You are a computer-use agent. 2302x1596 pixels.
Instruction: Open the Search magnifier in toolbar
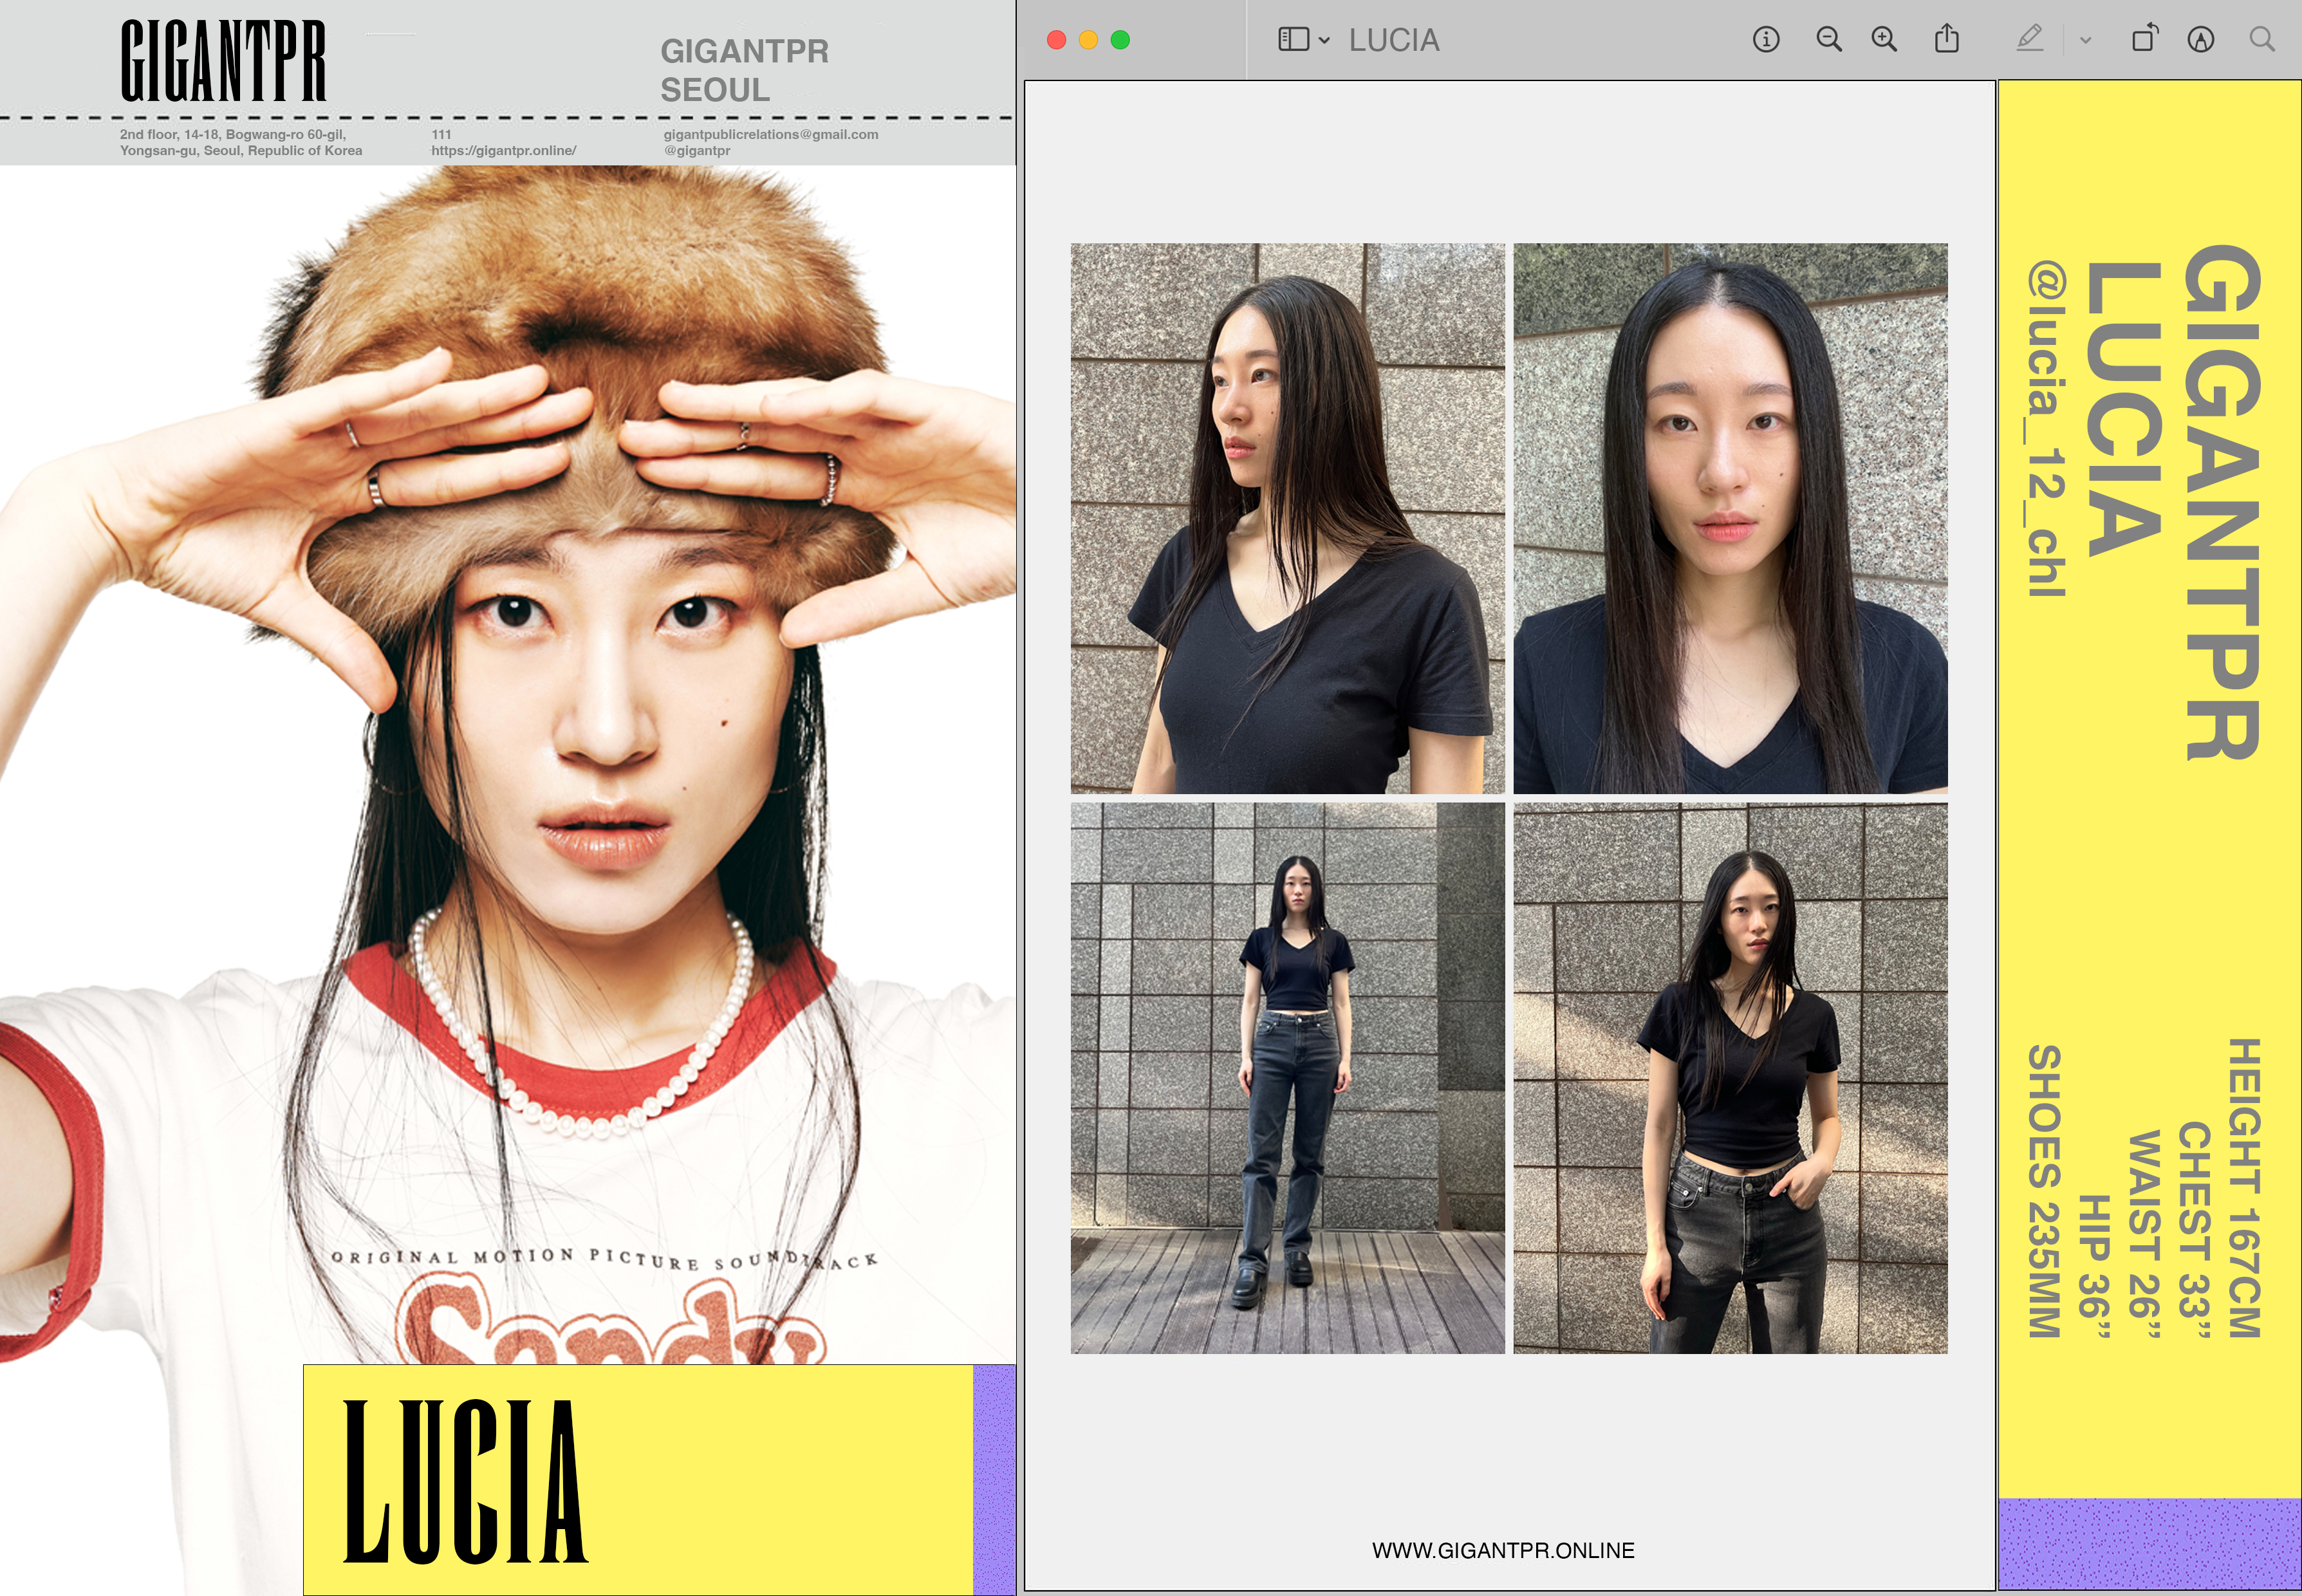2262,40
